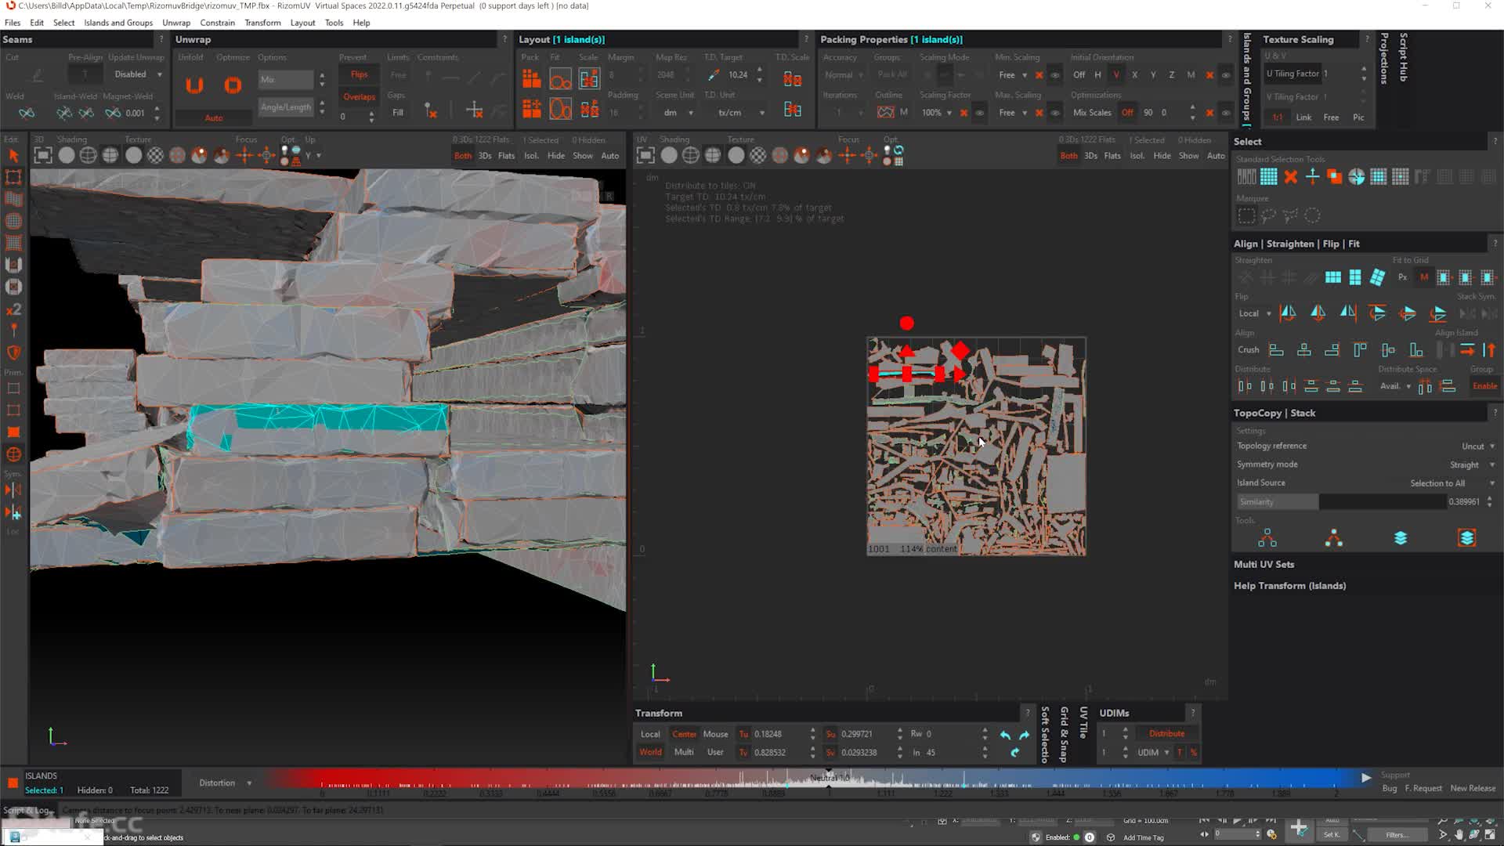Click the T.D. Target eyedropper icon
The width and height of the screenshot is (1504, 846).
click(713, 75)
